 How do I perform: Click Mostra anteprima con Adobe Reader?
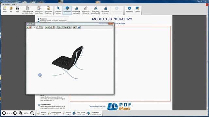click(27, 10)
